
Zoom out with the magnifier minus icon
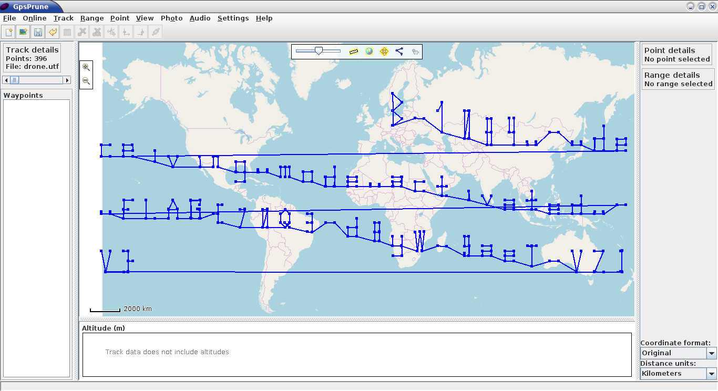click(86, 81)
